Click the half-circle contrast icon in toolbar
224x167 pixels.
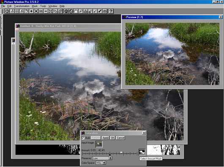(7, 11)
